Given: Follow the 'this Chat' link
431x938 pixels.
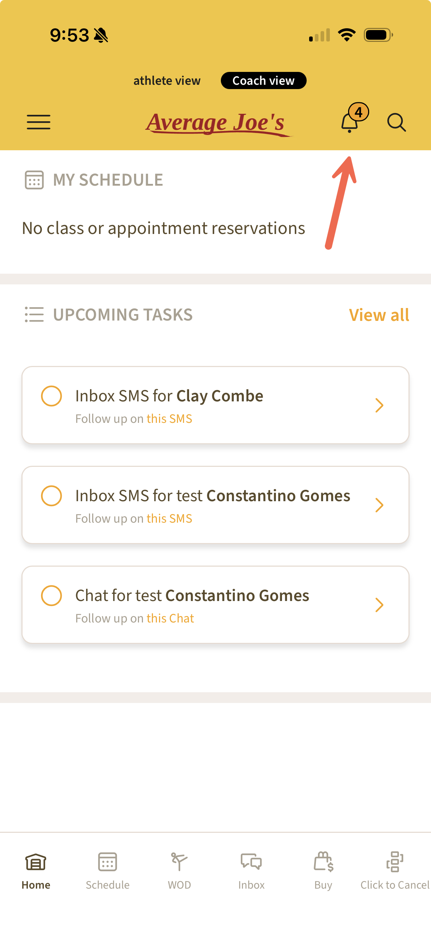Looking at the screenshot, I should click(170, 618).
